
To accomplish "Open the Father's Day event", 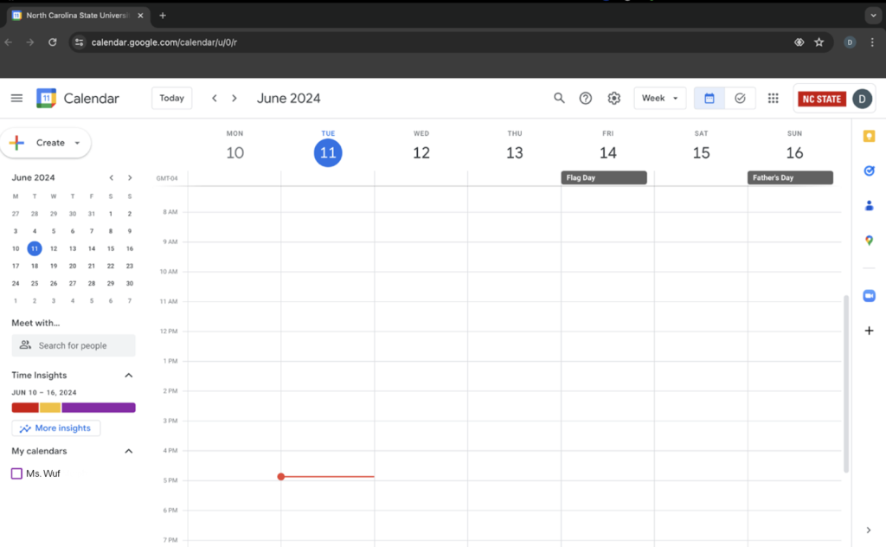I will (x=790, y=177).
